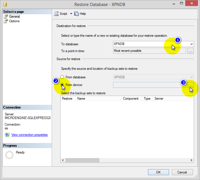The image size is (200, 180).
Task: Open the Script dropdown arrow
Action: (71, 14)
